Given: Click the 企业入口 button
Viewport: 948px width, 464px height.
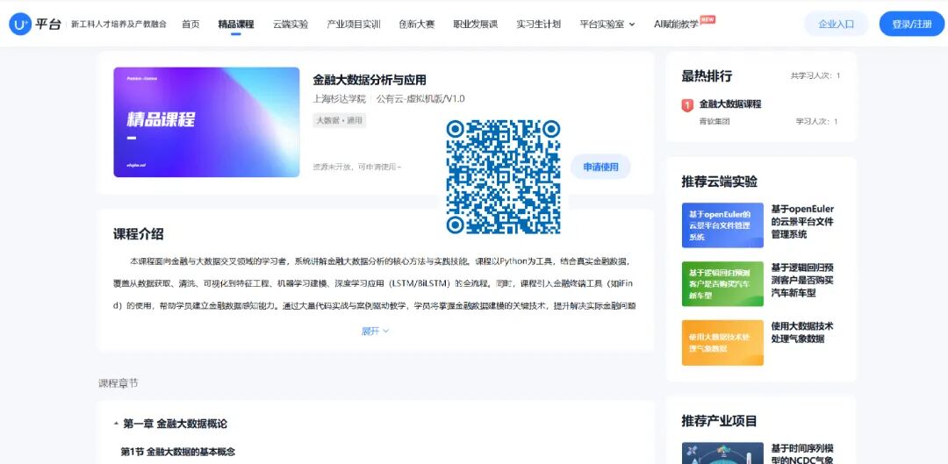Looking at the screenshot, I should click(x=837, y=25).
